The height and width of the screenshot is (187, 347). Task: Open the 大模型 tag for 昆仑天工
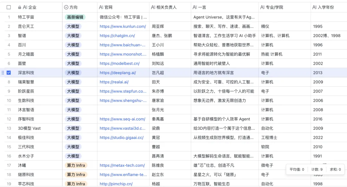pyautogui.click(x=73, y=26)
